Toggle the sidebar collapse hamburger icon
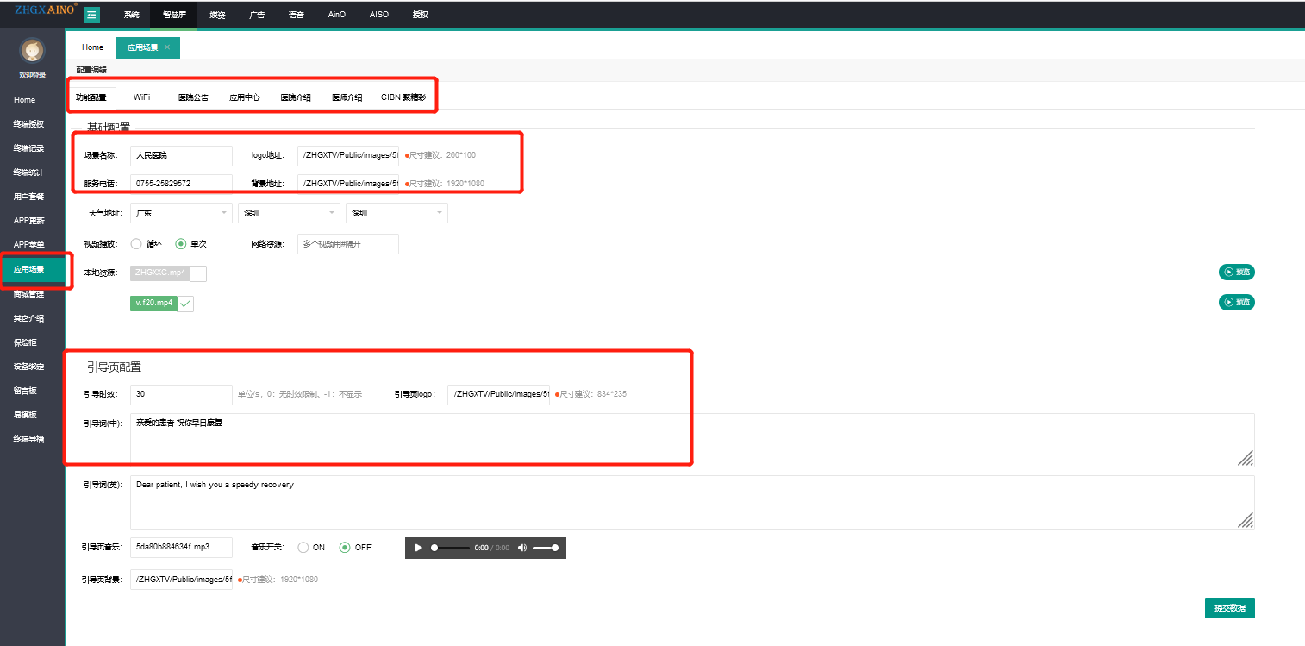 pyautogui.click(x=91, y=15)
